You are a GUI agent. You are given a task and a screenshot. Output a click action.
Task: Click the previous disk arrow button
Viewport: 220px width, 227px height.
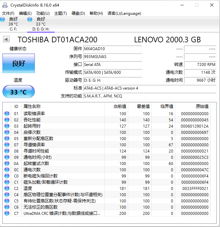point(6,39)
